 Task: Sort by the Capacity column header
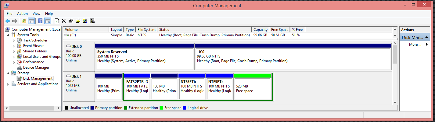tap(261, 30)
